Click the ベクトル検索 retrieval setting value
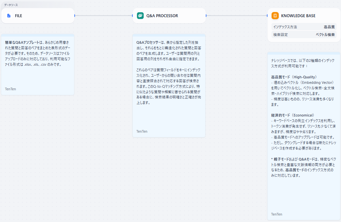Viewport: 341px width, 222px height. tap(325, 35)
